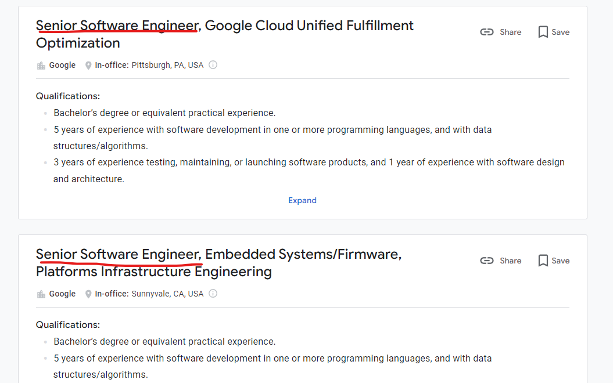Click the Pittsburgh, PA, USA location text
The image size is (613, 383).
click(x=167, y=65)
